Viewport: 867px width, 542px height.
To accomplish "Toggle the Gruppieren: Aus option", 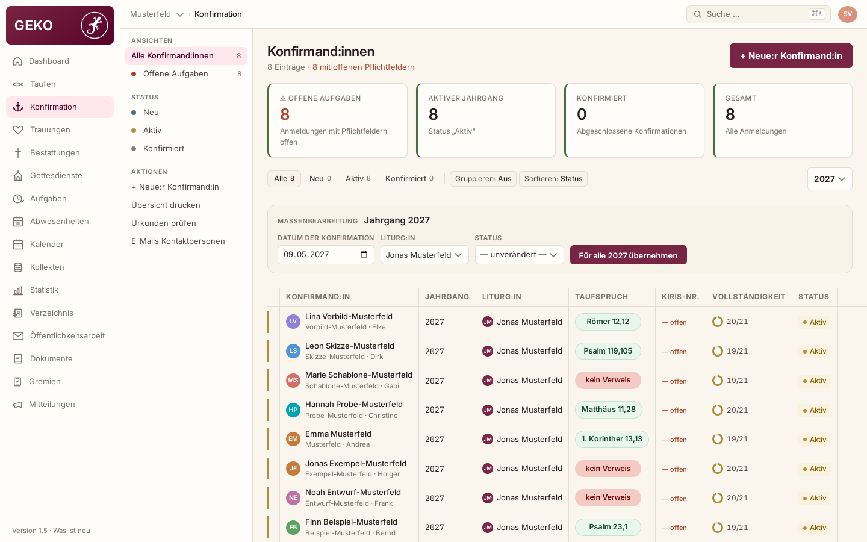I will 483,179.
